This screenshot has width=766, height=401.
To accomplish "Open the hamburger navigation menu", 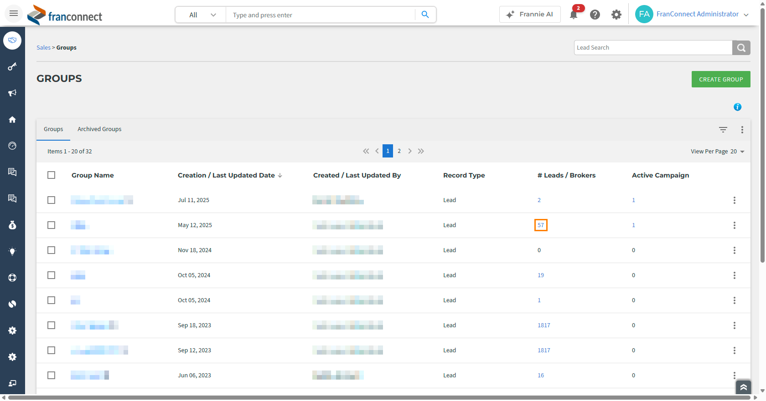I will (x=14, y=14).
